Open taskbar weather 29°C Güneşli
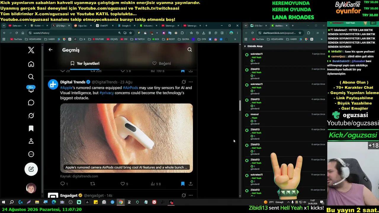 pyautogui.click(x=274, y=202)
